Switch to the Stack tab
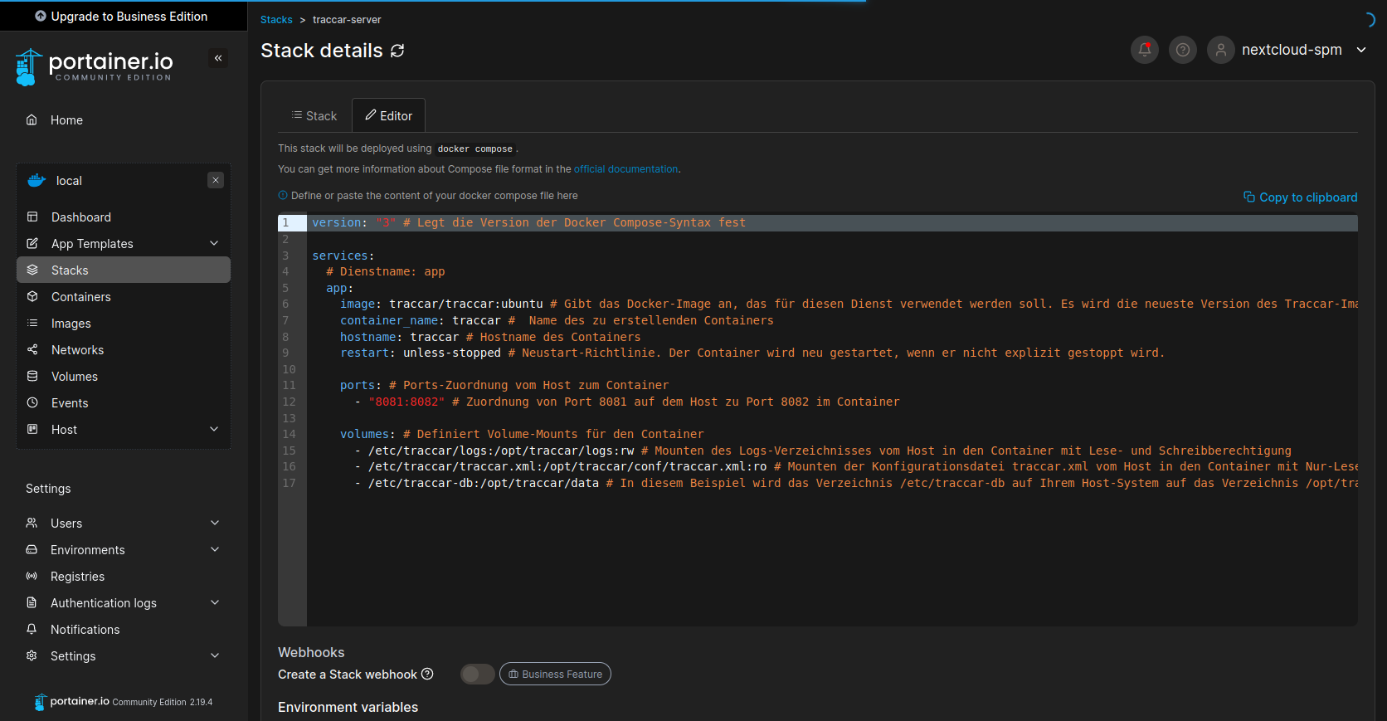The width and height of the screenshot is (1387, 721). click(314, 116)
